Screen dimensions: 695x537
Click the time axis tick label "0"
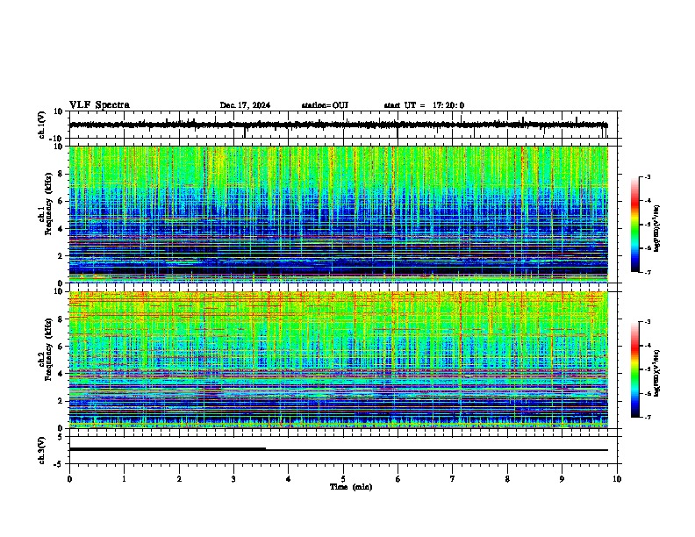[x=69, y=479]
